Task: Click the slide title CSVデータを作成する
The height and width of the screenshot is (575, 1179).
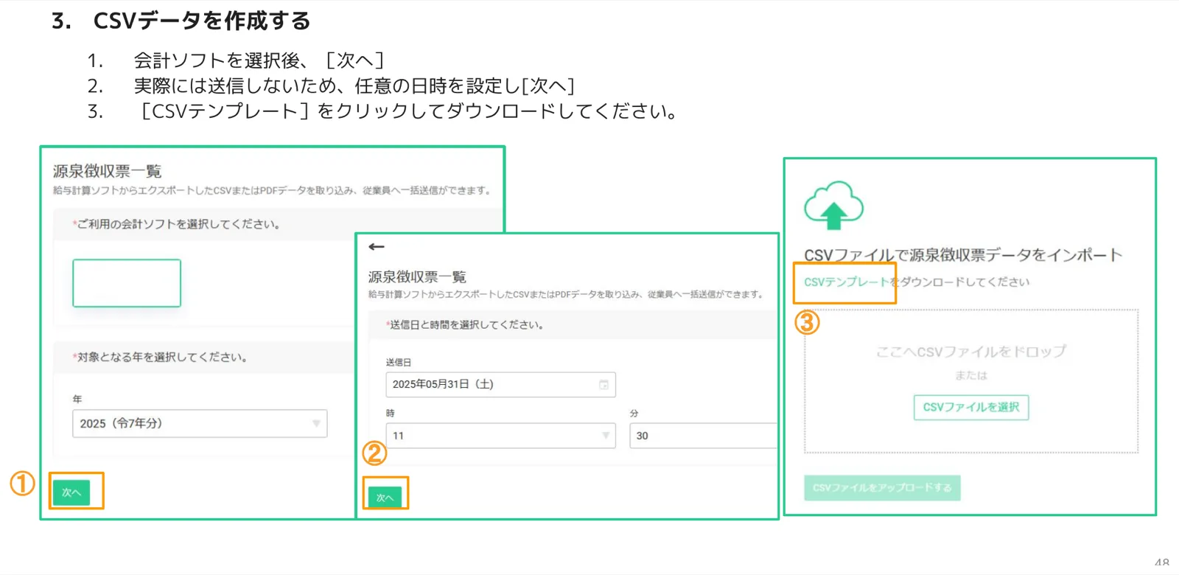Action: click(x=202, y=21)
